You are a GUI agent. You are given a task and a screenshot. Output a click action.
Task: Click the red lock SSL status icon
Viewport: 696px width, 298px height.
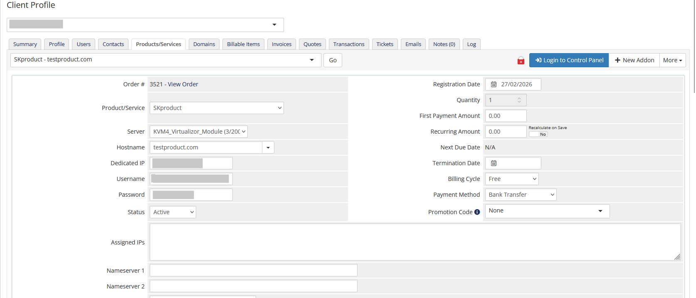pos(521,61)
